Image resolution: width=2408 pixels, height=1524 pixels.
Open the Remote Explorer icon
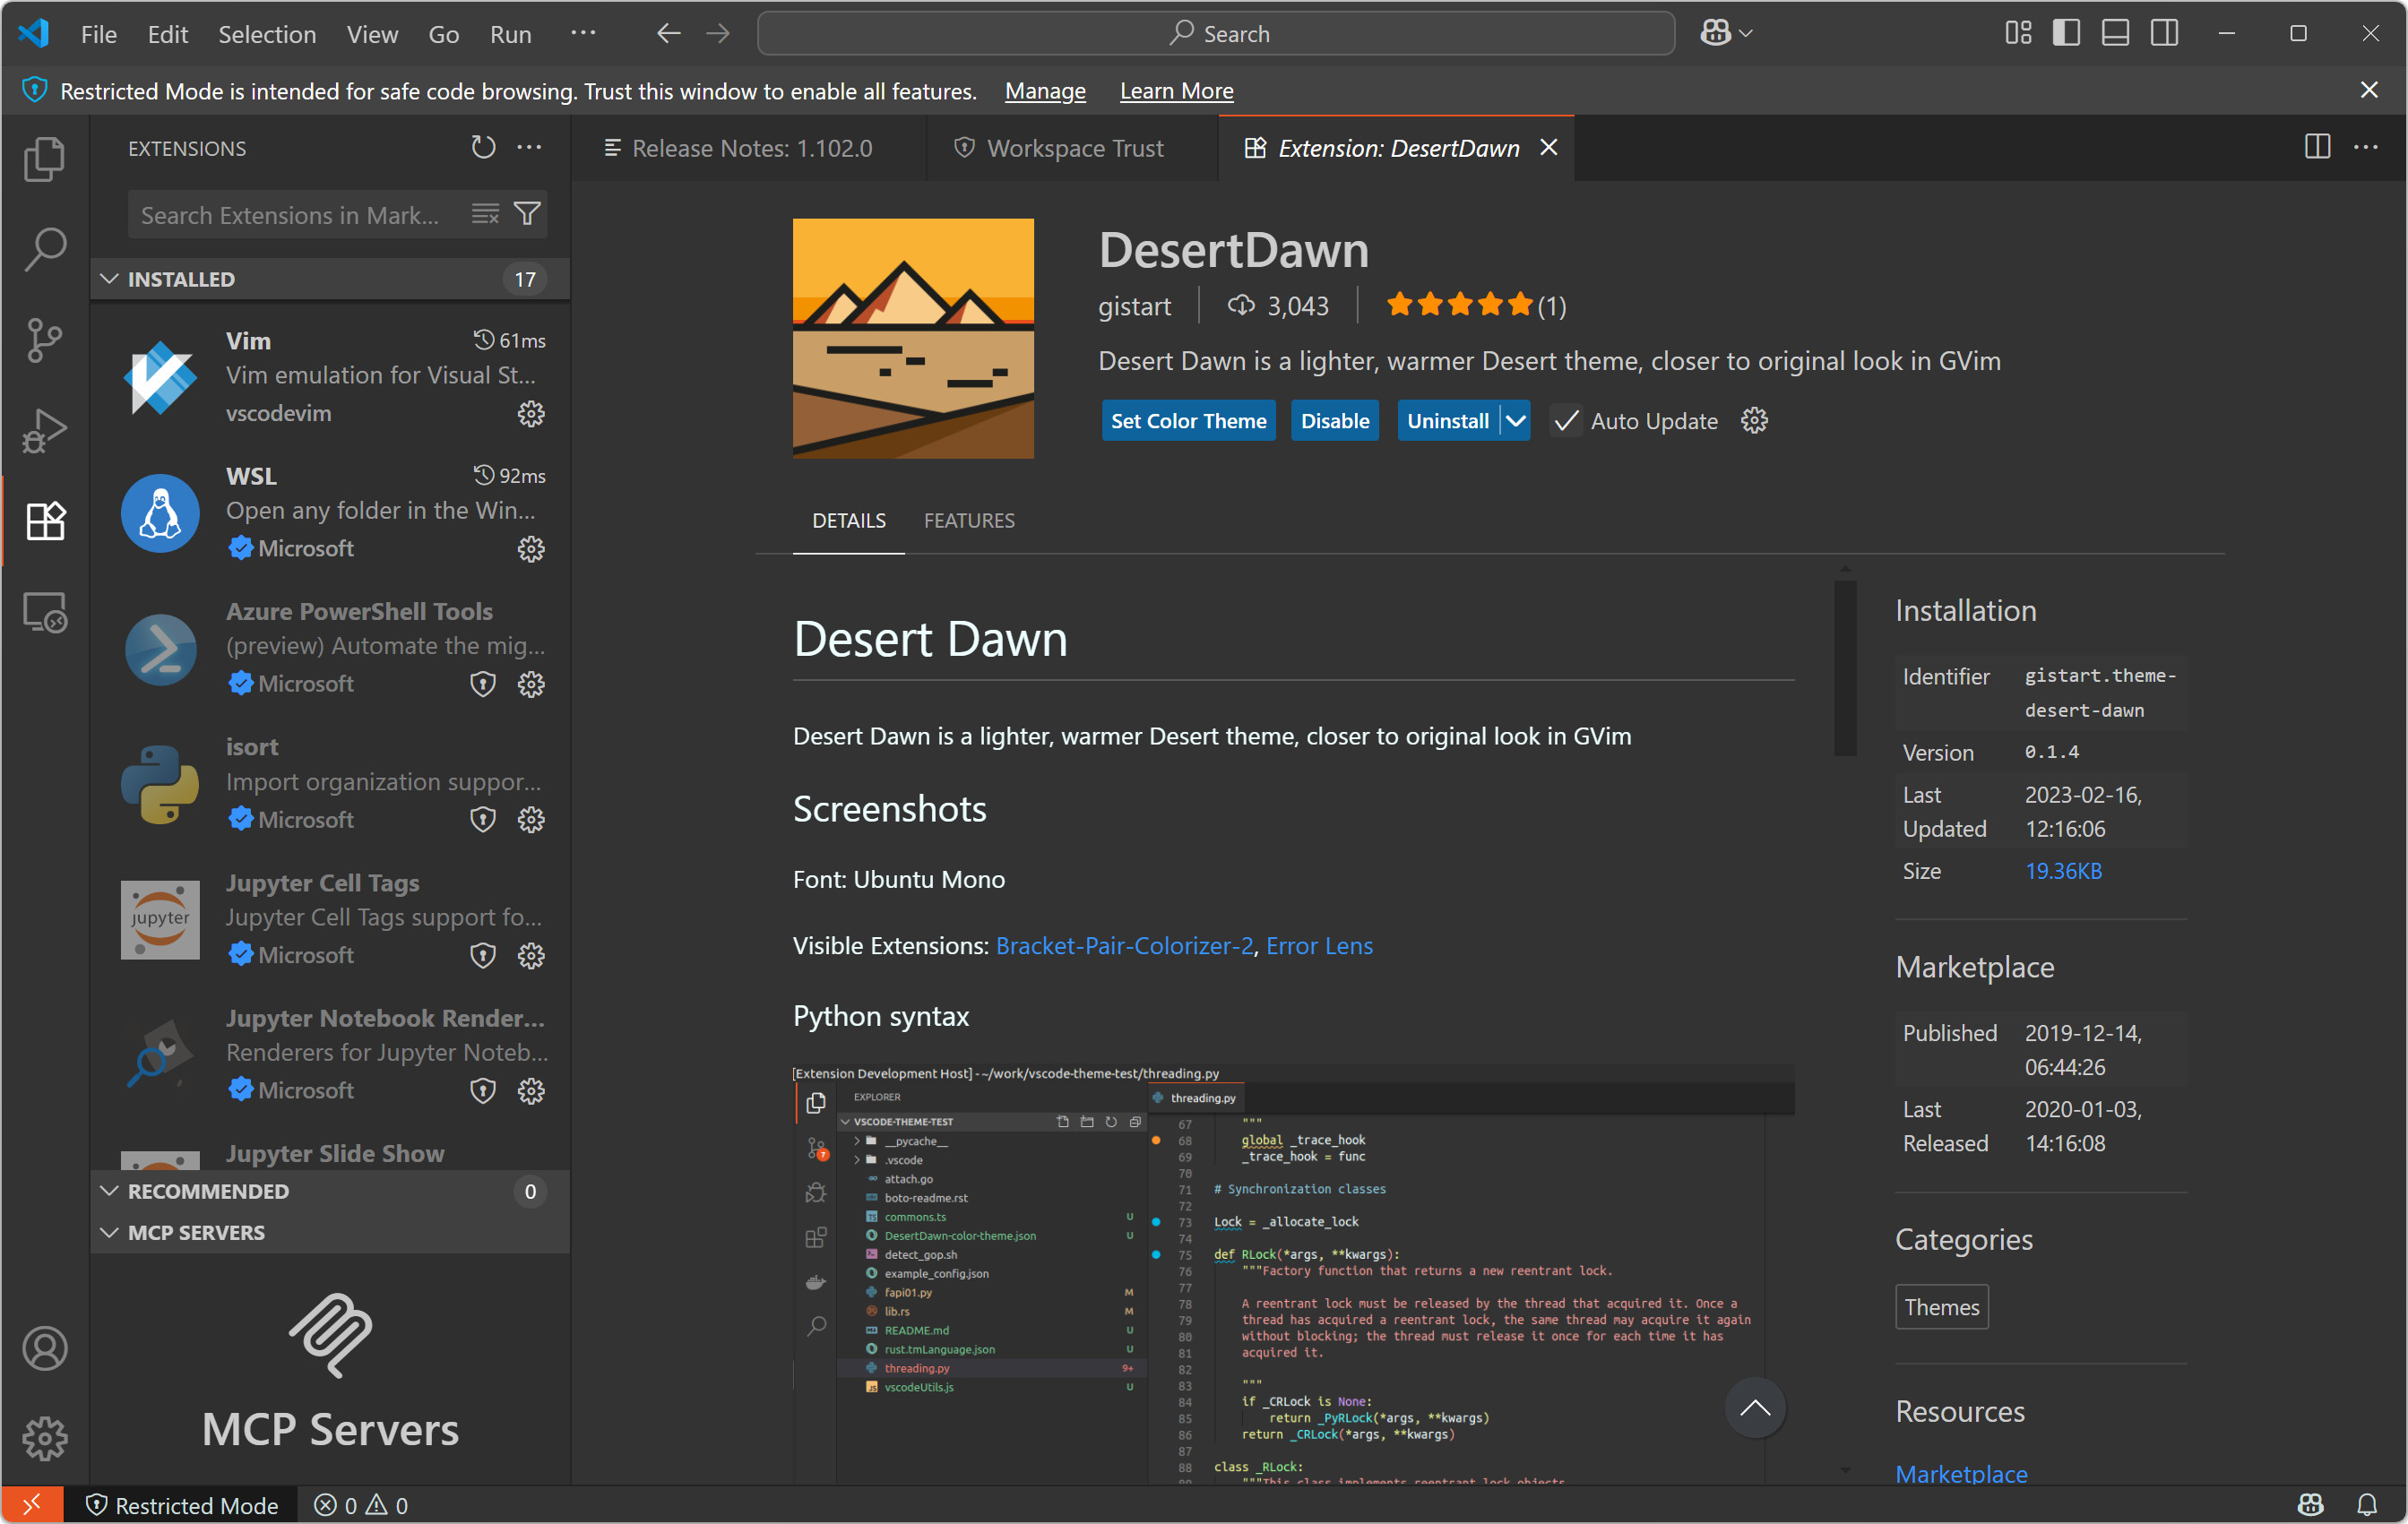pos(44,612)
